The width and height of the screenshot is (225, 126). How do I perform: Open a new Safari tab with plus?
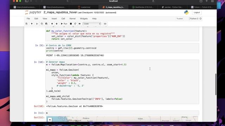(207, 1)
